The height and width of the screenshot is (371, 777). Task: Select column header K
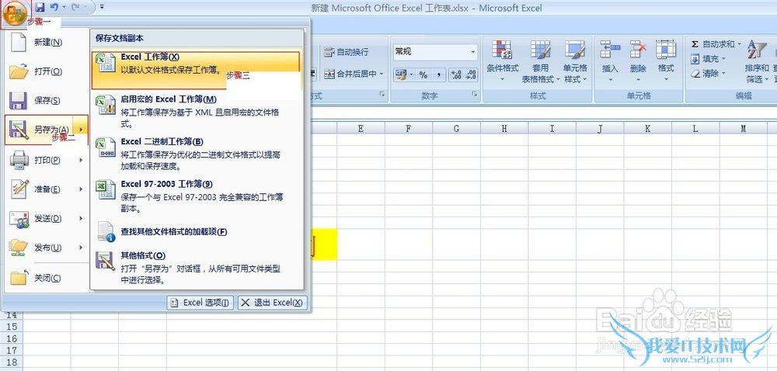648,129
